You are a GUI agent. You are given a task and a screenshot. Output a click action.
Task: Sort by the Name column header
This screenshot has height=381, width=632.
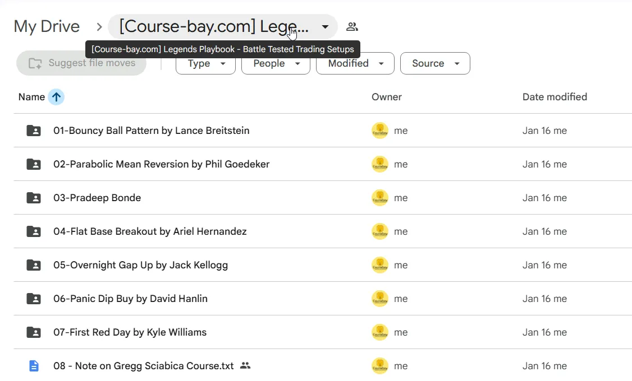tap(31, 97)
